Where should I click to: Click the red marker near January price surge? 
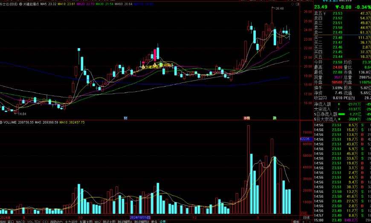247,118
